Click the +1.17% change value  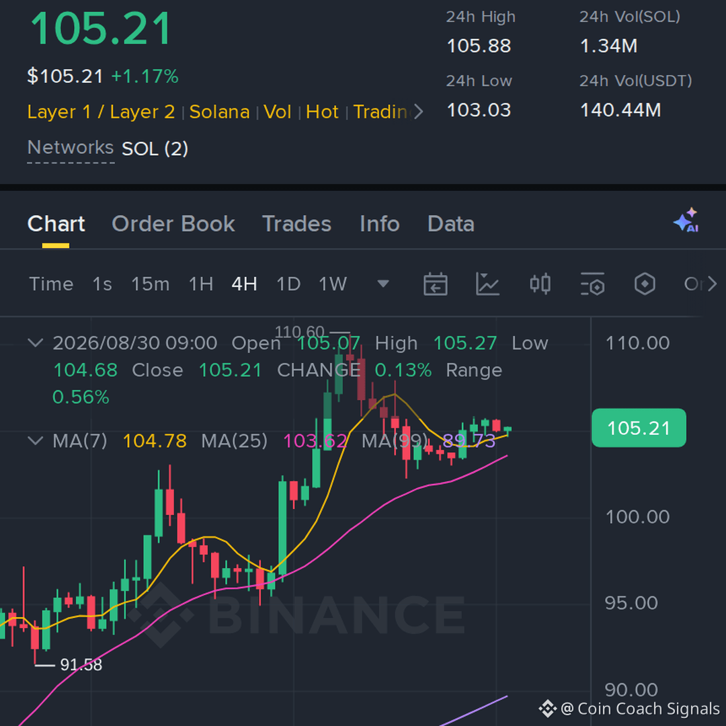145,77
